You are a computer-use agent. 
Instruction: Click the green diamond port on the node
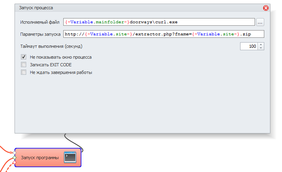(x=15, y=158)
